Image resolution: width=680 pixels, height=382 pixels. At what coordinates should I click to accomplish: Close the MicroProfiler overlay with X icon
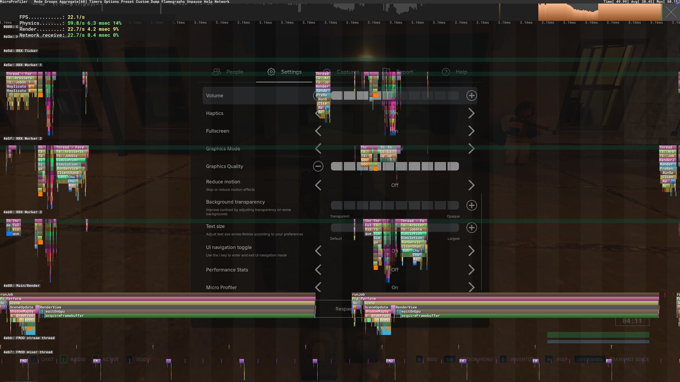[x=671, y=12]
